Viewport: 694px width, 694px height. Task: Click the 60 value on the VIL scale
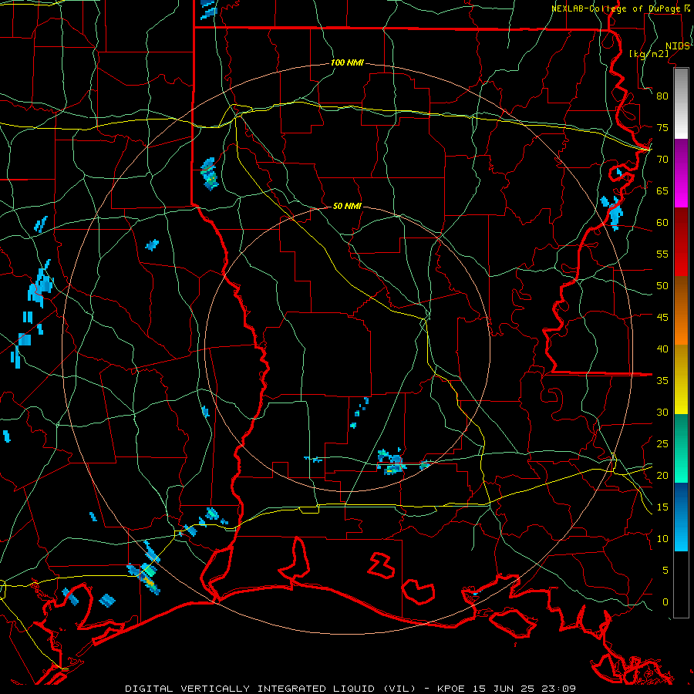(x=662, y=223)
